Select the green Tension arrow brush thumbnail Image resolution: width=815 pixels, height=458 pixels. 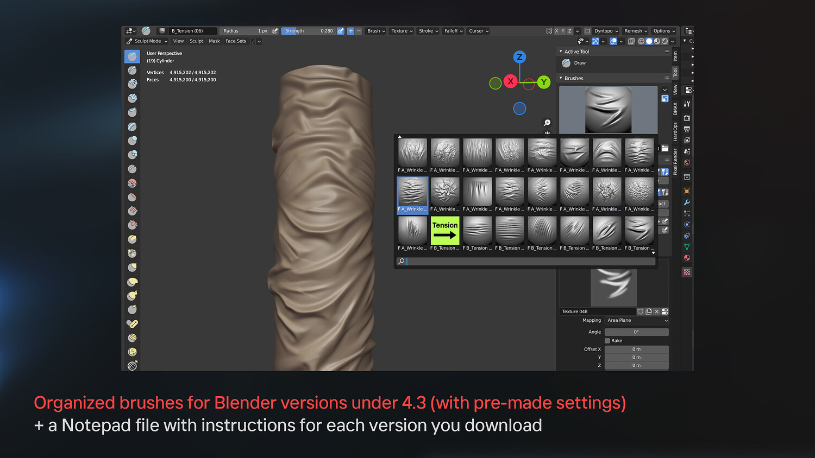pyautogui.click(x=445, y=231)
